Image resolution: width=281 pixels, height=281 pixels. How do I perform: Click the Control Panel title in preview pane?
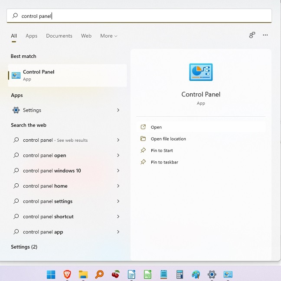(201, 94)
